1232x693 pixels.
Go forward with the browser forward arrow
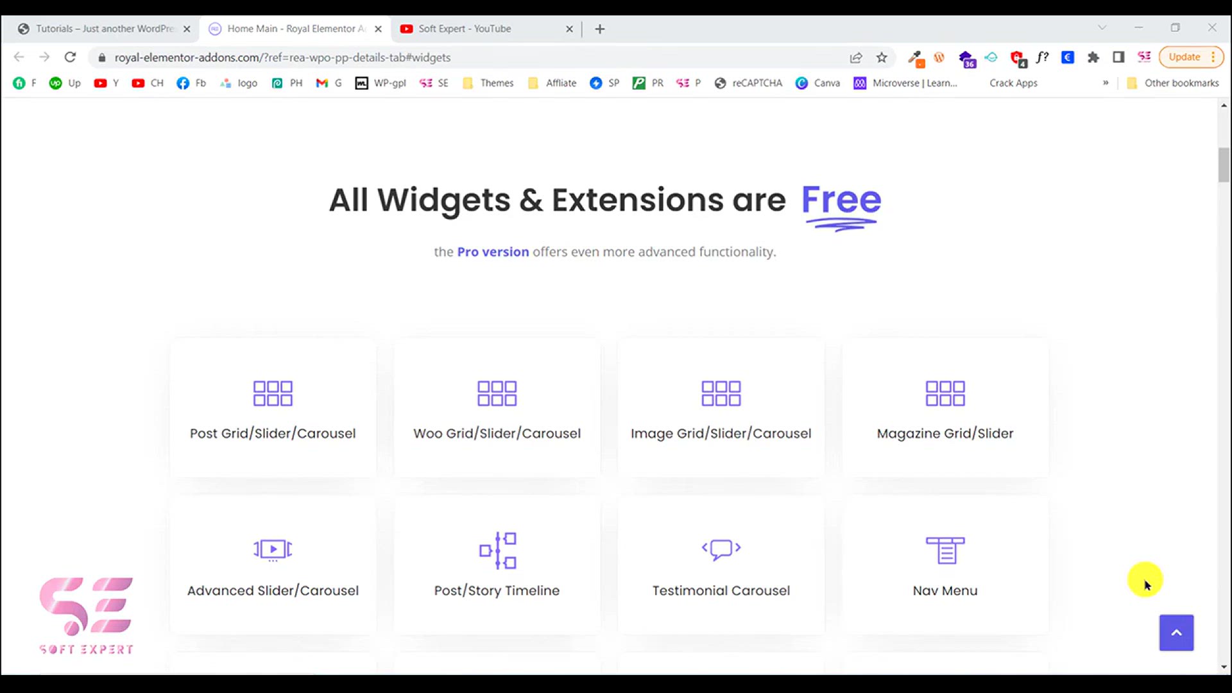[44, 57]
